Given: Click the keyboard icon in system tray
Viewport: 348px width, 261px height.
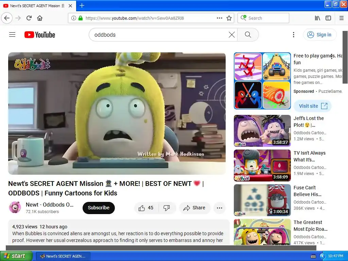Looking at the screenshot, I should click(x=313, y=256).
